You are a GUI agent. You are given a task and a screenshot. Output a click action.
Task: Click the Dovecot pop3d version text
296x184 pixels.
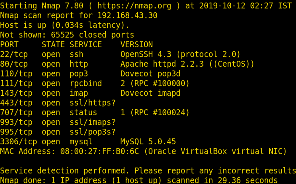150,73
